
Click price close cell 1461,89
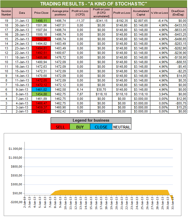[41, 99]
